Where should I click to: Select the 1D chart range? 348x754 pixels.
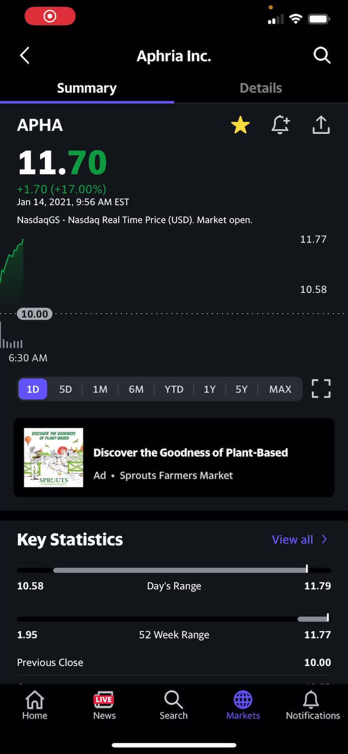pyautogui.click(x=33, y=389)
